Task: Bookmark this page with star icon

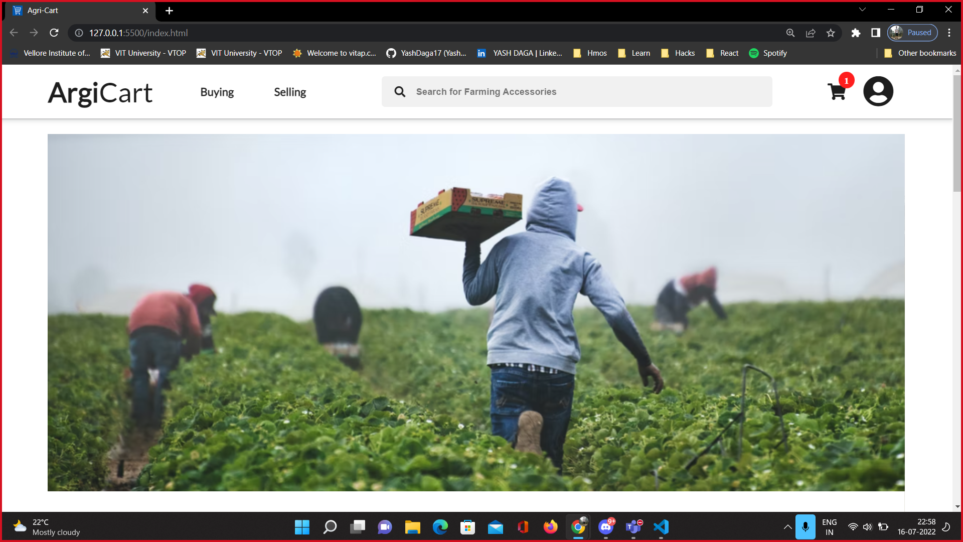Action: [x=831, y=33]
